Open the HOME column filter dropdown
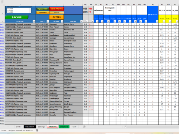Viewport: 179px width, 134px height. (62, 21)
